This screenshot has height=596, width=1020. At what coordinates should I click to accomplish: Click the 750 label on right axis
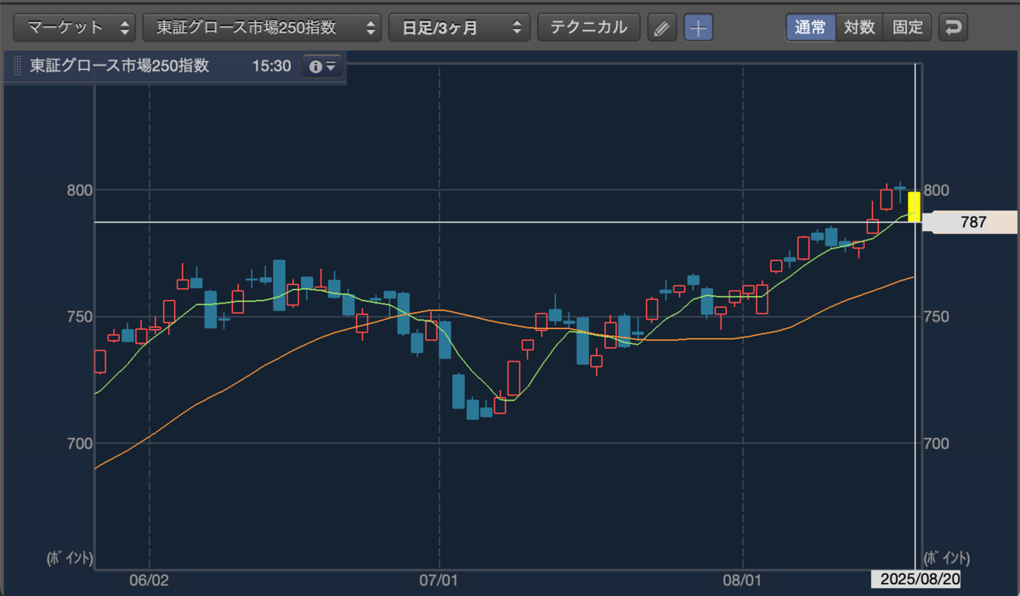click(x=935, y=316)
